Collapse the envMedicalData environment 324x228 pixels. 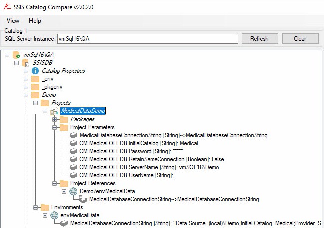(x=45, y=215)
